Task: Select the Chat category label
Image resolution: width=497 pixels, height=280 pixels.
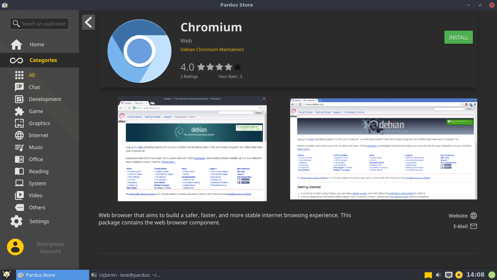Action: [x=34, y=87]
